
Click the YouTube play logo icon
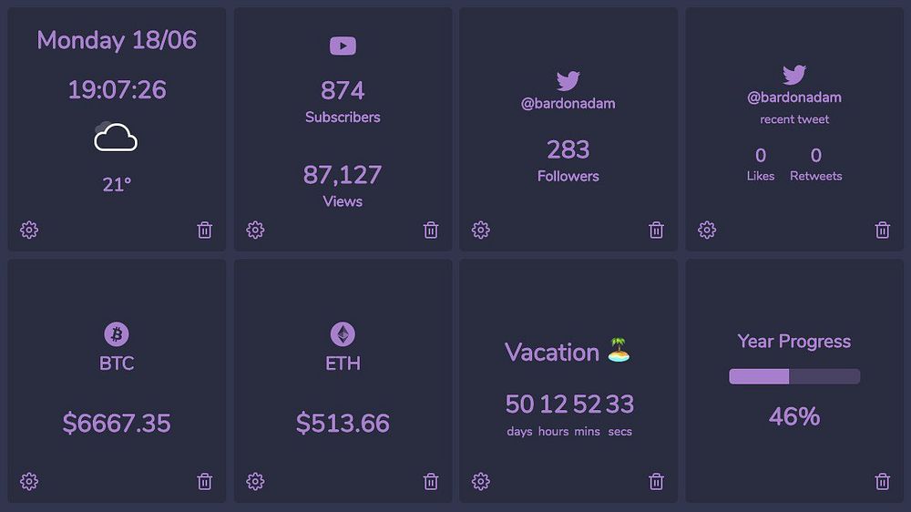coord(343,46)
